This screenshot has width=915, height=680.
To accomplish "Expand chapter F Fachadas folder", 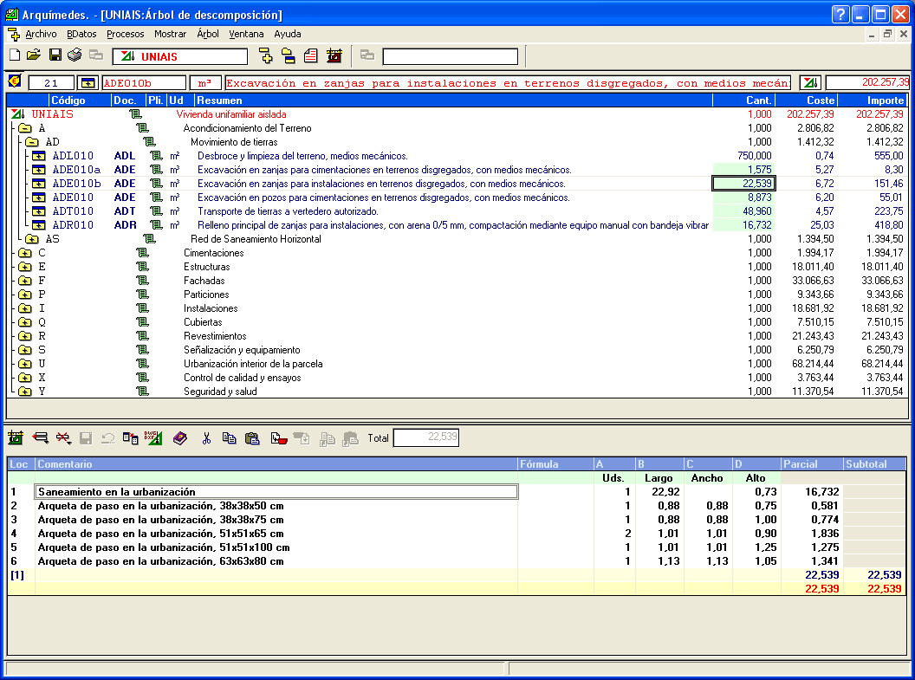I will 24,281.
